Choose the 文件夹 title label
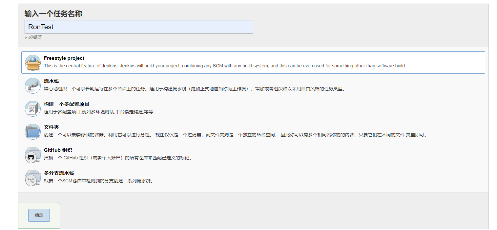497x230 pixels. [x=51, y=127]
